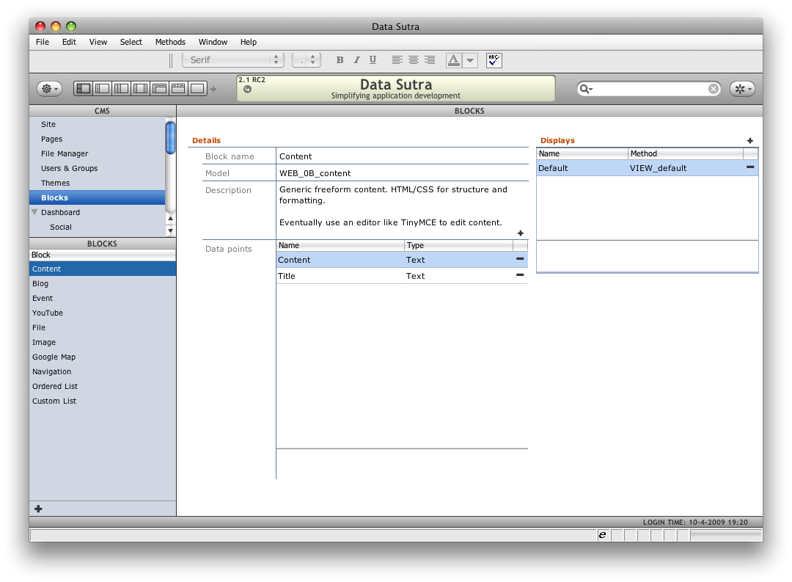Image resolution: width=792 pixels, height=582 pixels.
Task: Align text to the left
Action: pos(397,60)
